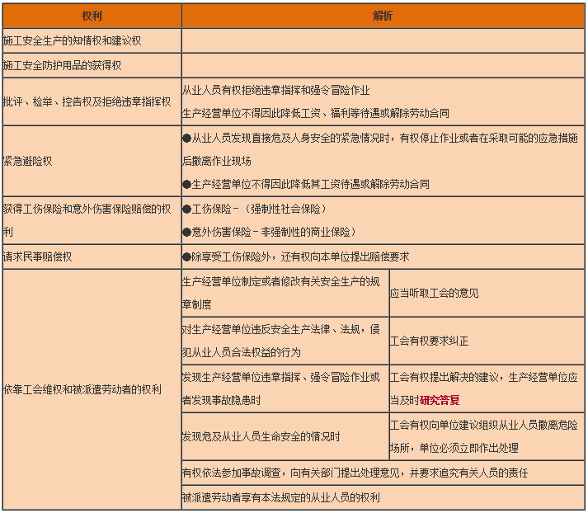
Task: Click the bullet before 工伤保险
Action: pos(186,209)
